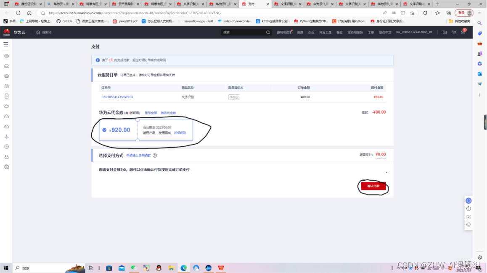487x273 pixels.
Task: Open account menu hw_008613379441848_01
Action: (414, 32)
